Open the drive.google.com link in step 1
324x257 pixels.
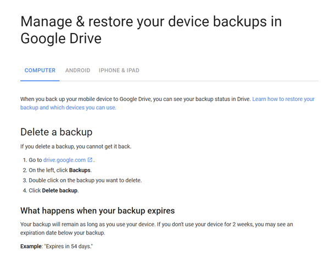pos(64,160)
